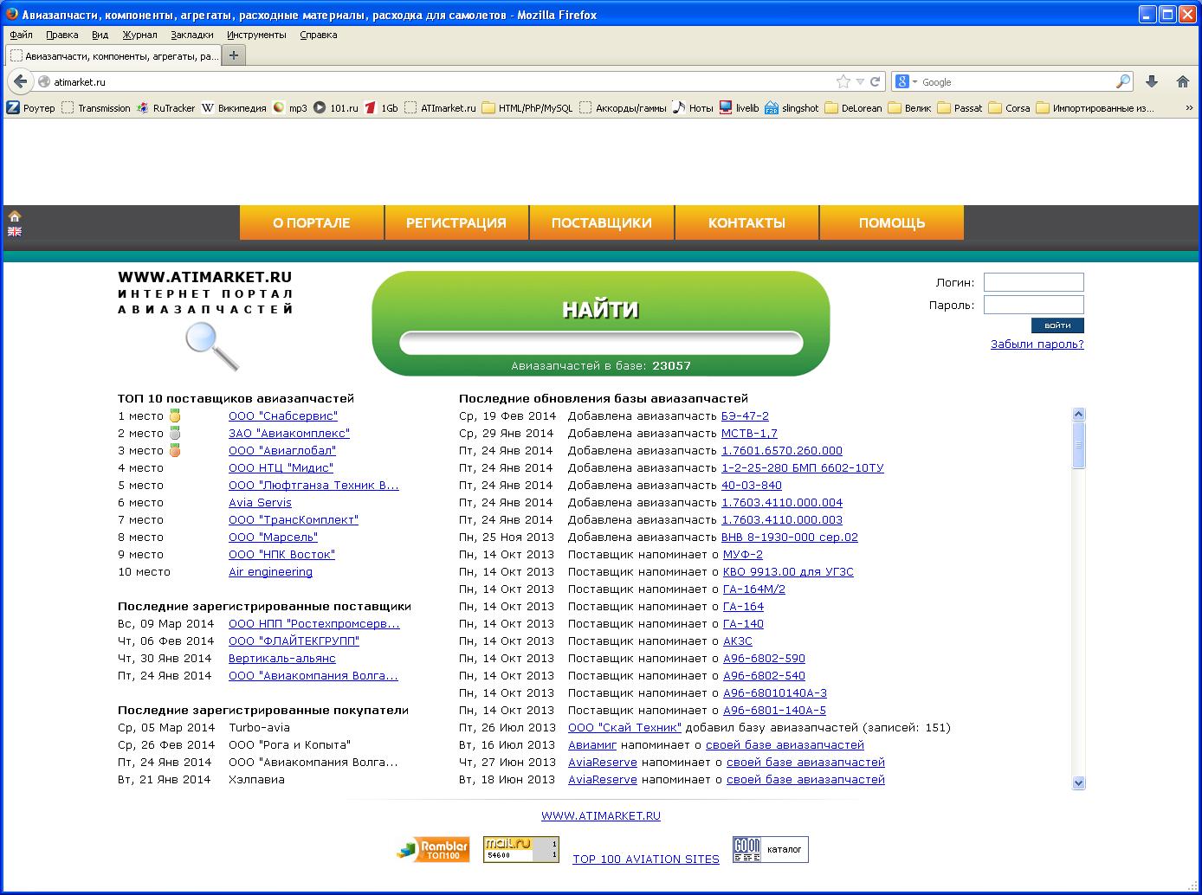Open the Справка menu

tap(319, 35)
